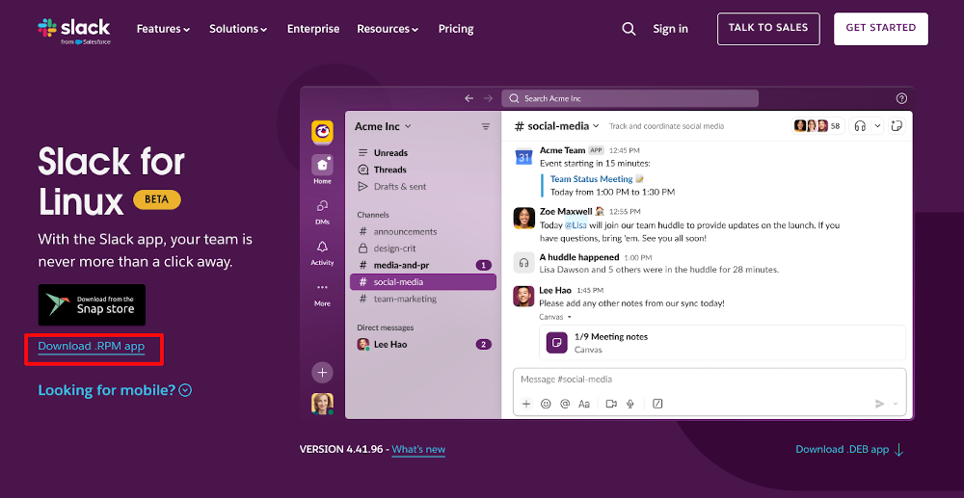Click the @Lisa mention in Zoe's message
Image resolution: width=964 pixels, height=498 pixels.
tap(576, 225)
